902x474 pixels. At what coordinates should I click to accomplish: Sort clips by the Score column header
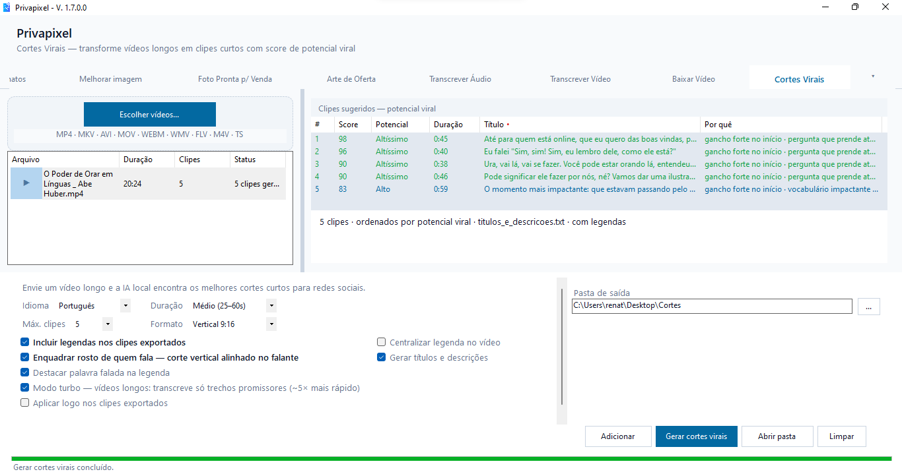click(353, 125)
